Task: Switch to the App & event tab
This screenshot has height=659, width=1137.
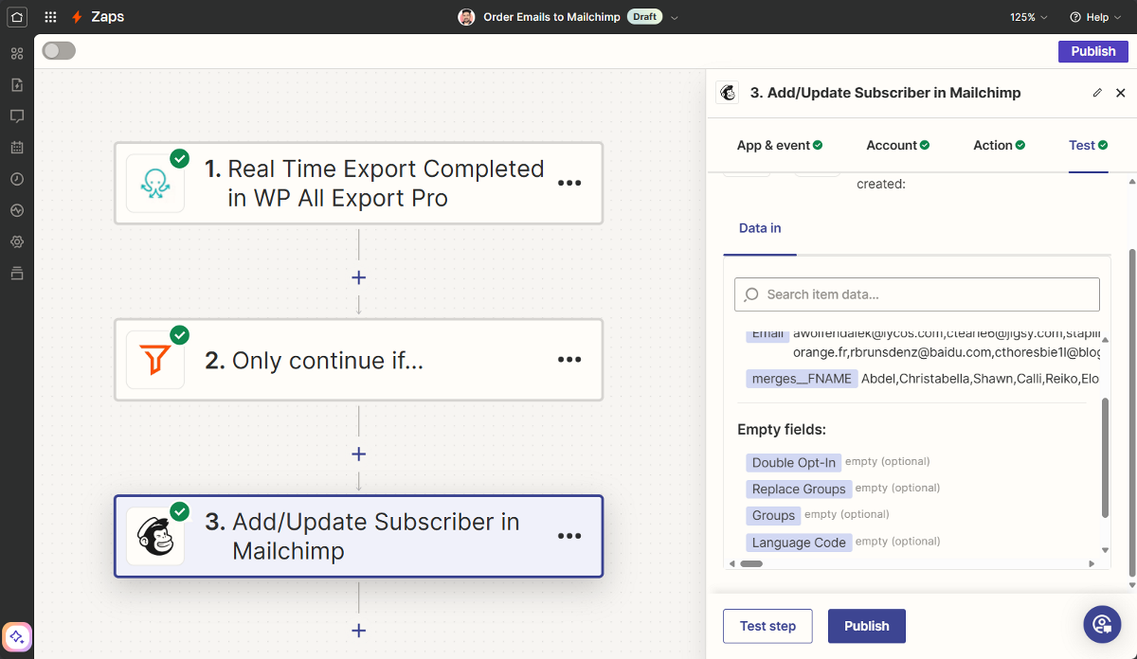Action: coord(780,145)
